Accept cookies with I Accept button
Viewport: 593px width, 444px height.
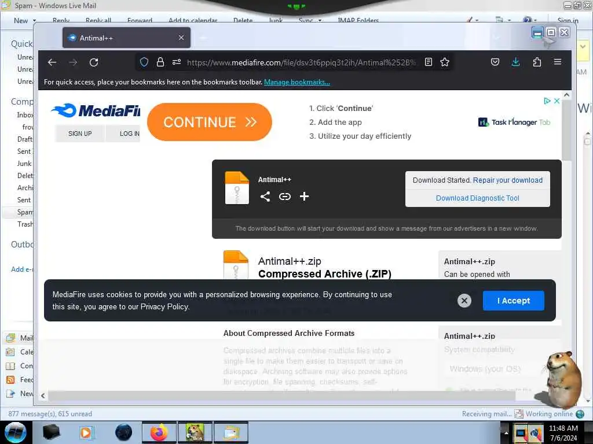tap(513, 301)
